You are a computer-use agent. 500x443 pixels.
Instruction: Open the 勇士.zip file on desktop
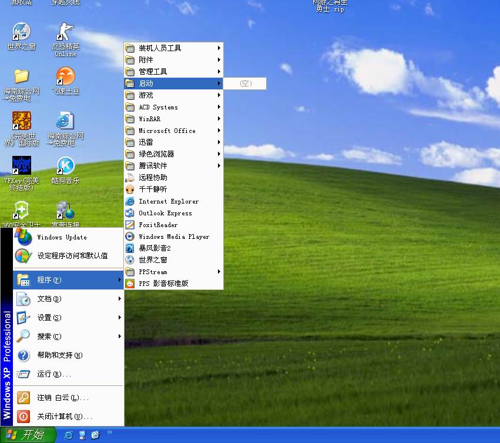[330, 6]
